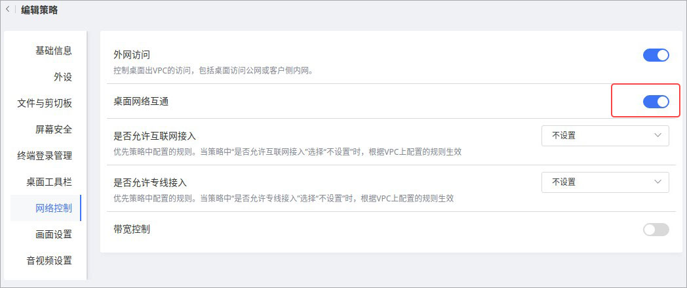Disable the 桌面网络互通 switch

[x=656, y=101]
